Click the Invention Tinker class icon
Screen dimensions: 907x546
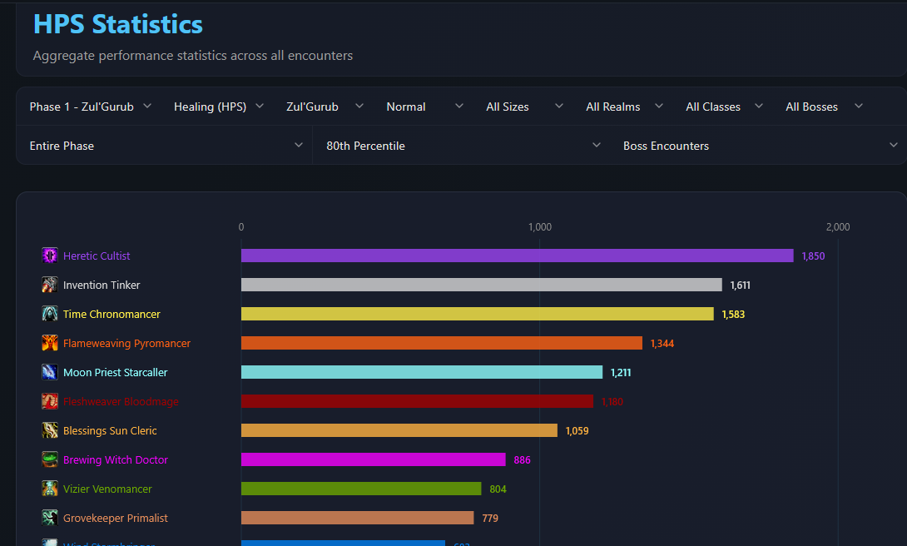(50, 285)
